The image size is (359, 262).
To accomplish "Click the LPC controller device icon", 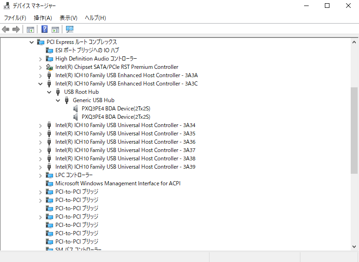I will tap(49, 175).
